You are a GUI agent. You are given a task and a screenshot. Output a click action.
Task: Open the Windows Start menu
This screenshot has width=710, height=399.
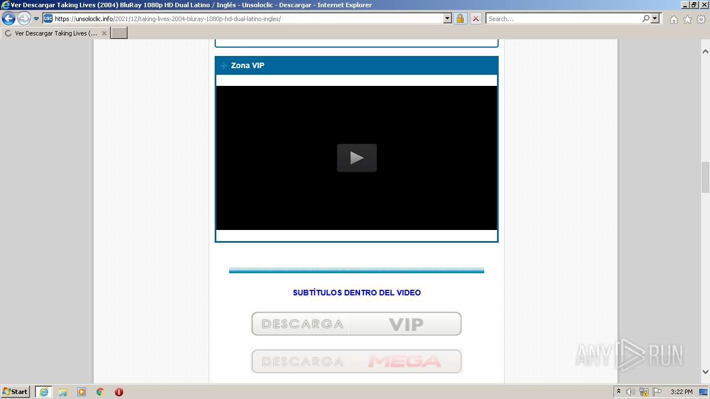pos(15,392)
